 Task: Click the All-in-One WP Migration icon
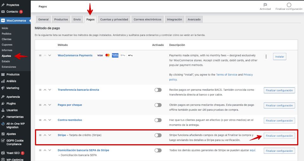[3, 124]
